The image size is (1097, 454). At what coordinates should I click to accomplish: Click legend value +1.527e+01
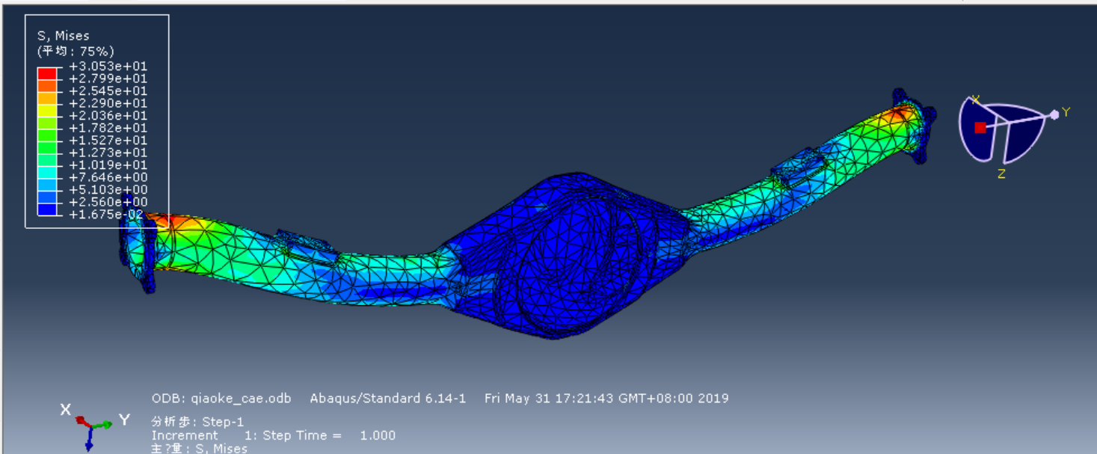(x=108, y=141)
